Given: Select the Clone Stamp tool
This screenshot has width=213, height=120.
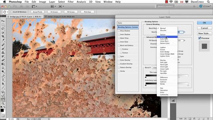Looking at the screenshot, I should [3, 52].
